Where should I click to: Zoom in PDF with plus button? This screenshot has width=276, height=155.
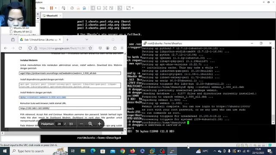[100, 124]
